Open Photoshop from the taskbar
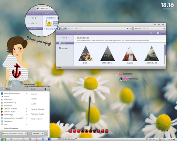 49,139
